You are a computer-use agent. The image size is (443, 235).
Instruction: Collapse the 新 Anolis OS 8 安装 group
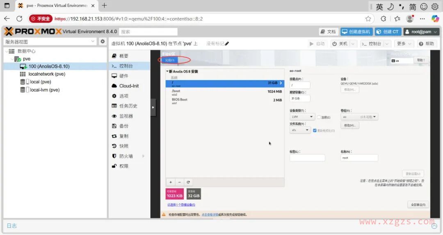[167, 71]
